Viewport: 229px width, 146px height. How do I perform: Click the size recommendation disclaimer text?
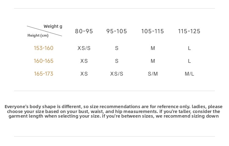pyautogui.click(x=114, y=111)
